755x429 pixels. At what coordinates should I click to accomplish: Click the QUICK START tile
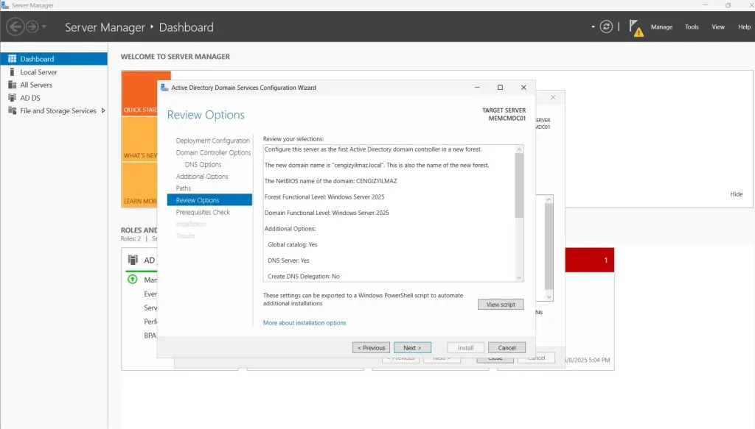[140, 93]
